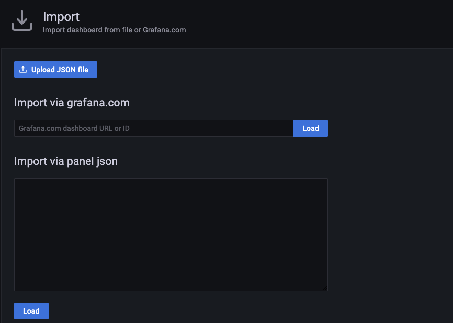This screenshot has width=453, height=323.
Task: Click the right end of the URL input field
Action: pos(285,128)
